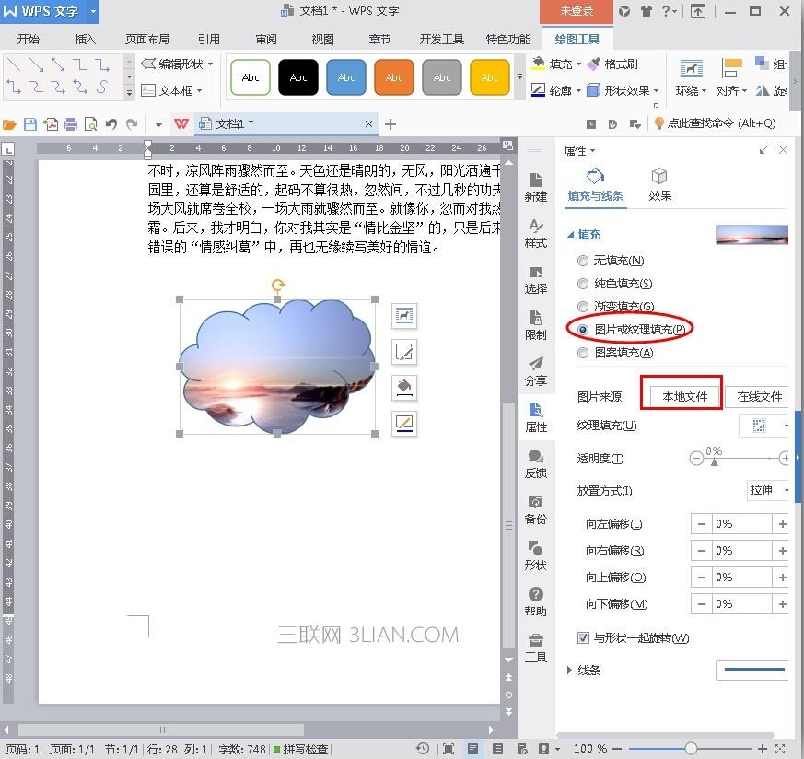Click the 本地文件 button
This screenshot has height=759, width=804.
tap(681, 396)
